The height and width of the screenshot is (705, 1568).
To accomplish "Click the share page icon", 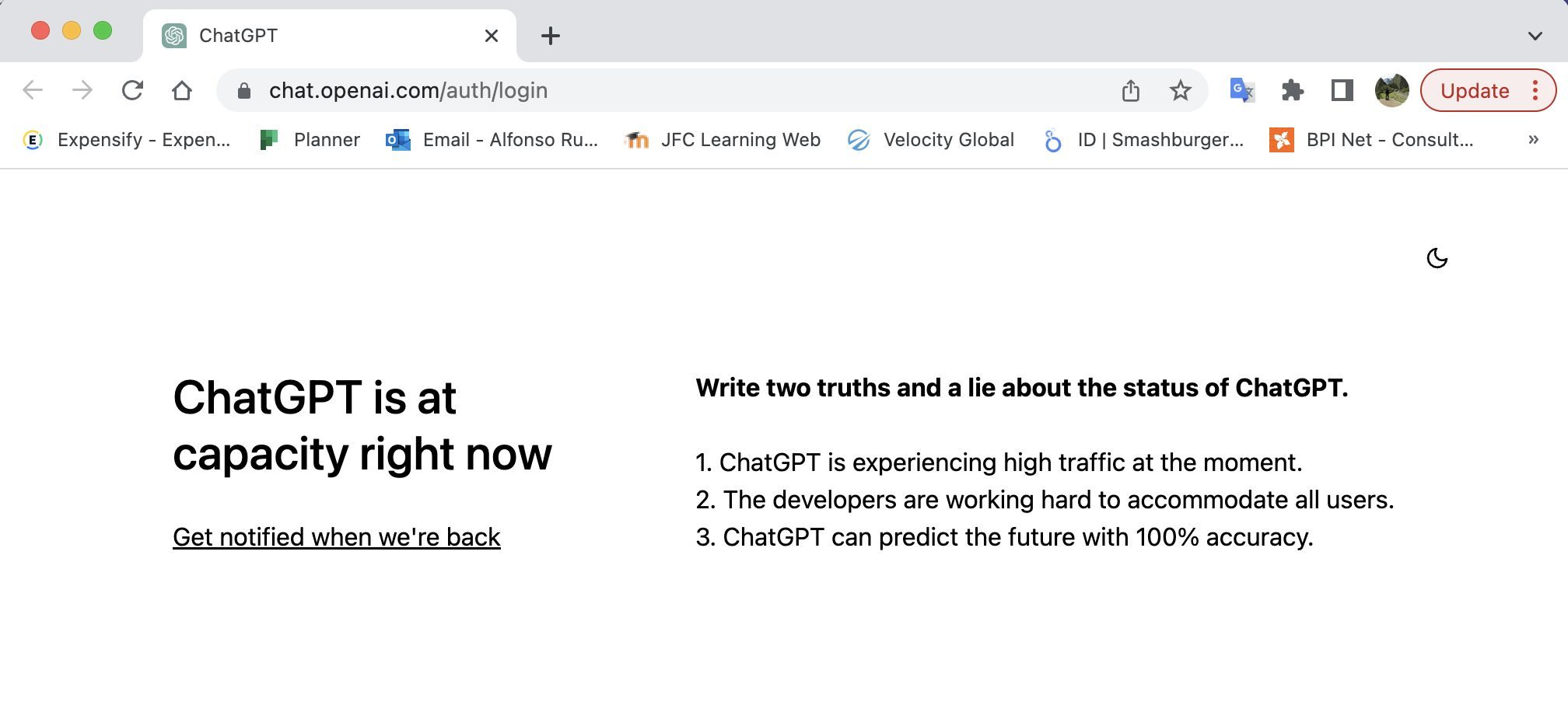I will [x=1130, y=90].
